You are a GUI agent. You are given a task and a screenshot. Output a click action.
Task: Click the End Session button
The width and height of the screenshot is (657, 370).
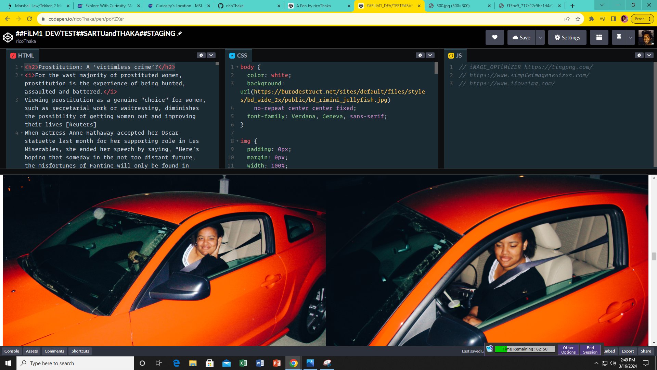pos(590,350)
